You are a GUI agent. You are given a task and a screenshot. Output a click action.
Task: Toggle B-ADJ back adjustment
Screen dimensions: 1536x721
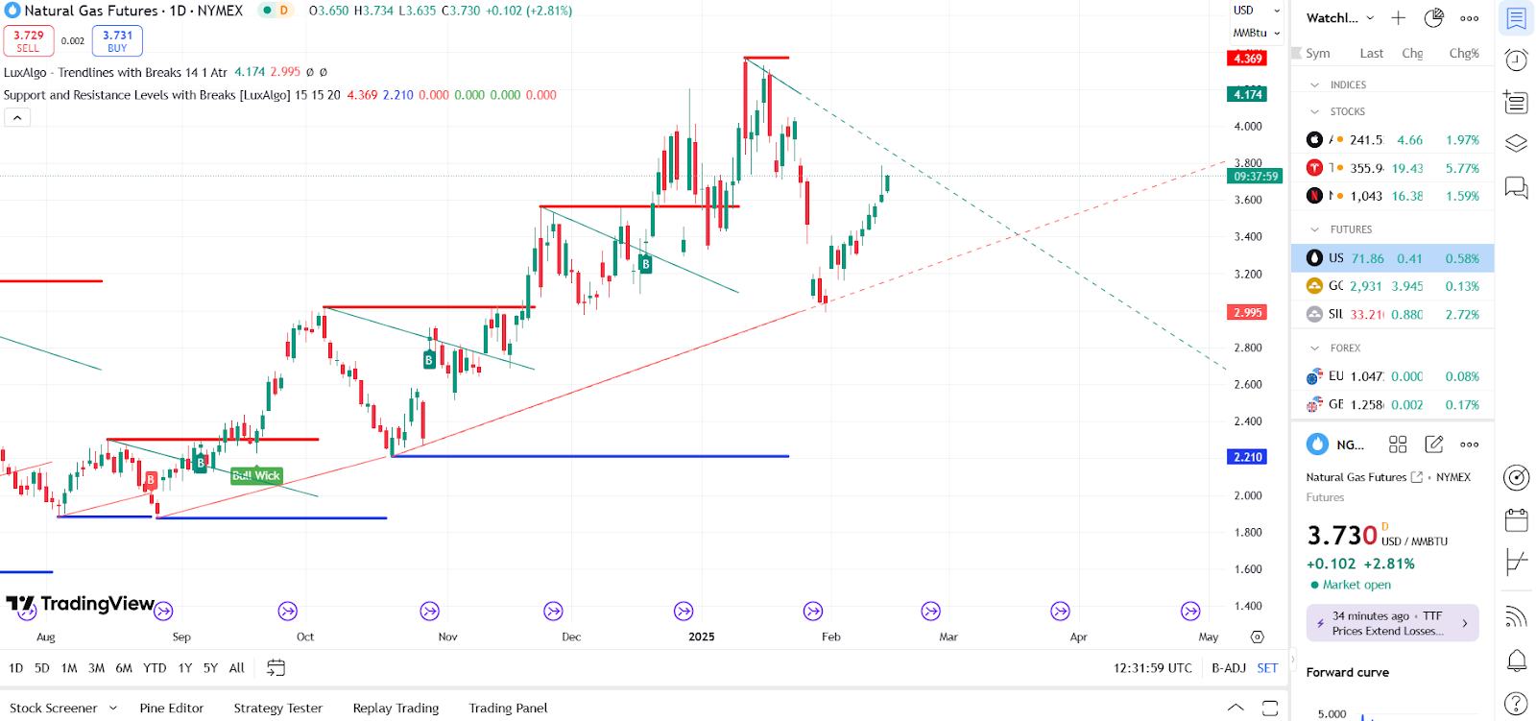coord(1229,668)
